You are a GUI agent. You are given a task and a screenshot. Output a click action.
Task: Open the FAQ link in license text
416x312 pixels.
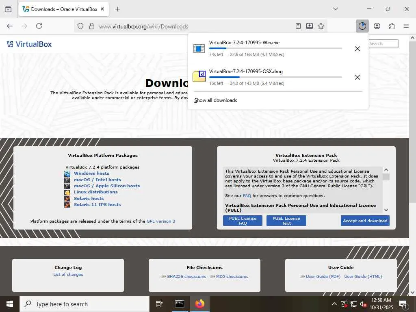click(x=247, y=195)
